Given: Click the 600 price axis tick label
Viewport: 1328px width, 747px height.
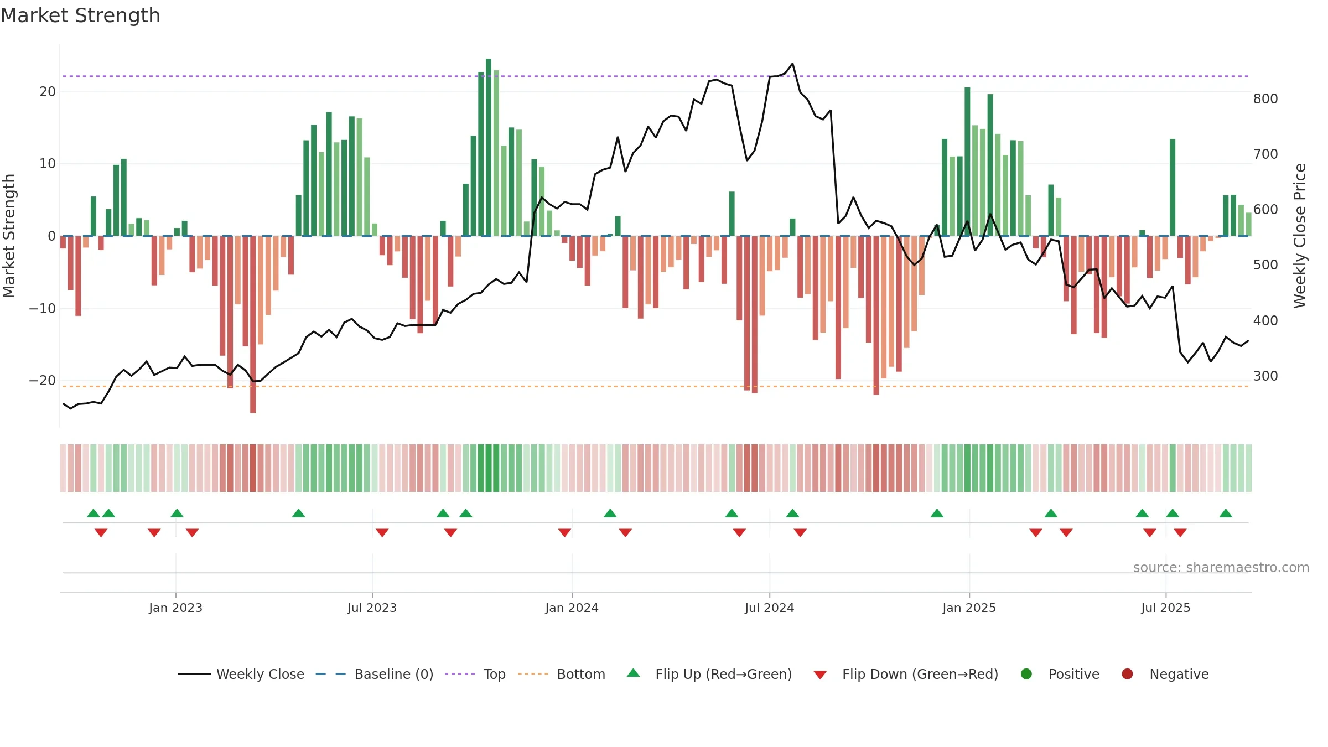Looking at the screenshot, I should pos(1265,209).
